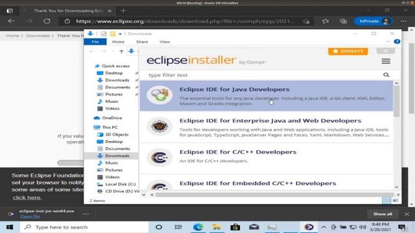This screenshot has height=233, width=415.
Task: Open the View ribbon tab
Action: 165,41
